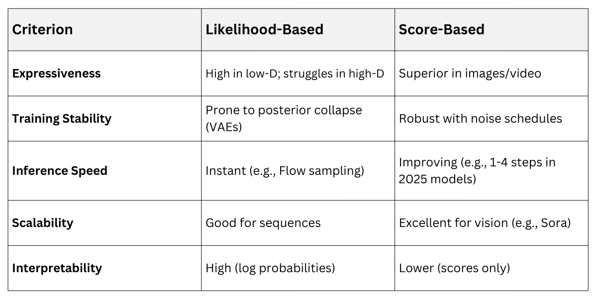Select the Expressiveness row label

click(x=56, y=74)
